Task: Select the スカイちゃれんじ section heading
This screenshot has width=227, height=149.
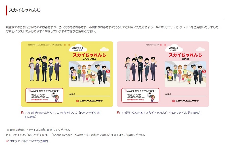Action: click(x=25, y=10)
